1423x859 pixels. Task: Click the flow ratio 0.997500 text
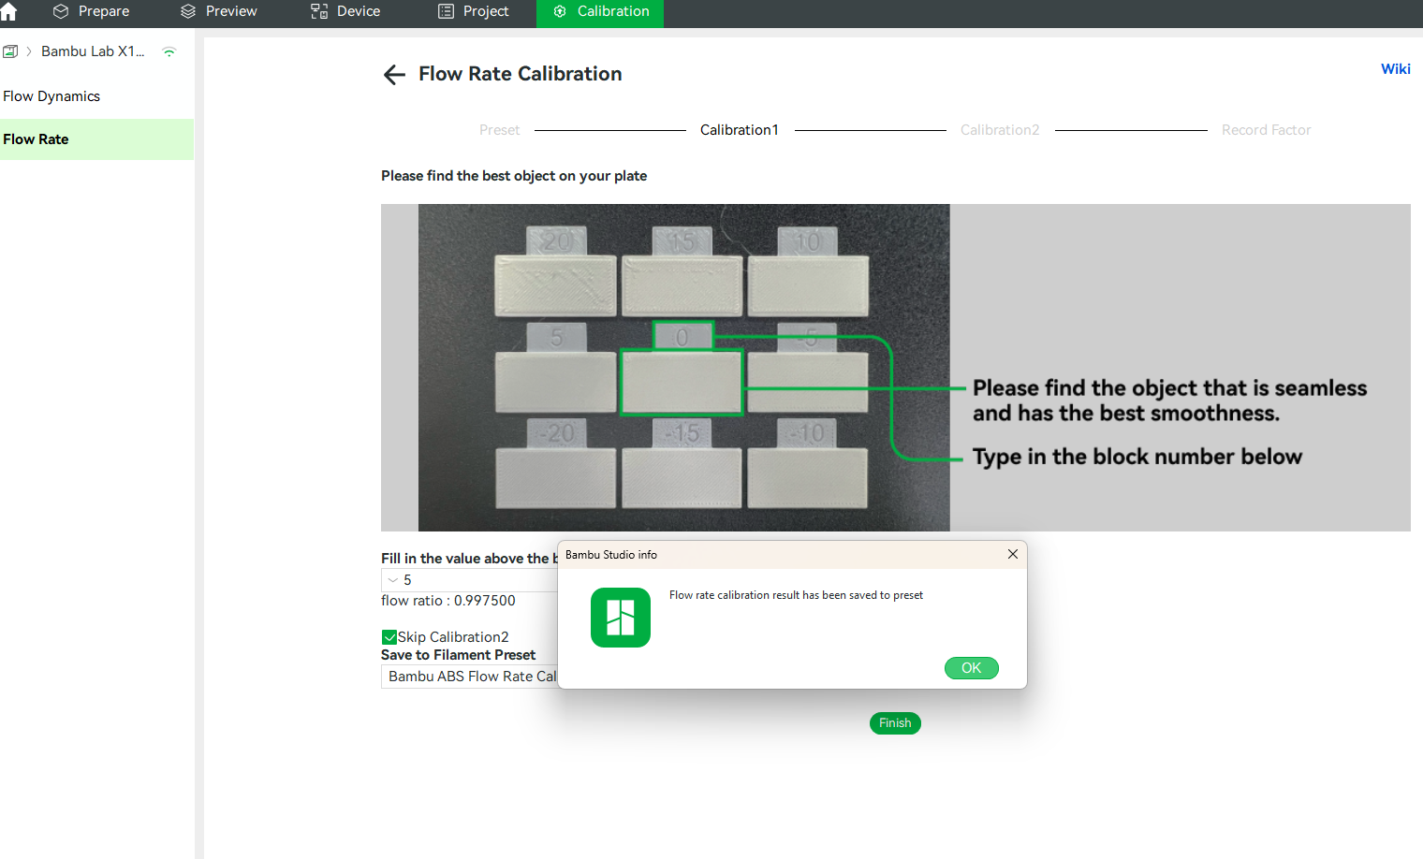(448, 601)
